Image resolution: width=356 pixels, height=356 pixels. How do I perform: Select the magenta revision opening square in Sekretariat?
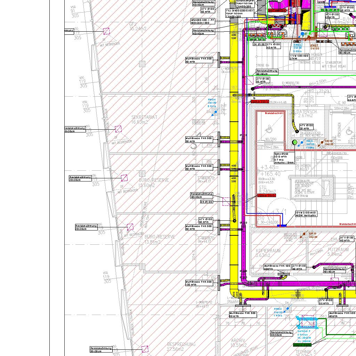118,129
